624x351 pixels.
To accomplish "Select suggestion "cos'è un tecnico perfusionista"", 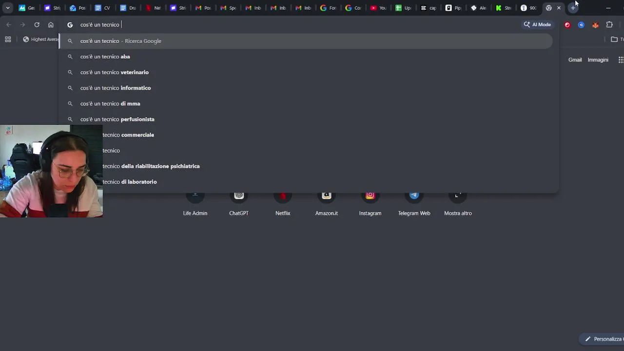I will (x=306, y=119).
